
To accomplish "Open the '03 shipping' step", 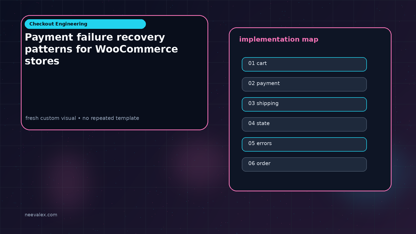I will pyautogui.click(x=304, y=104).
